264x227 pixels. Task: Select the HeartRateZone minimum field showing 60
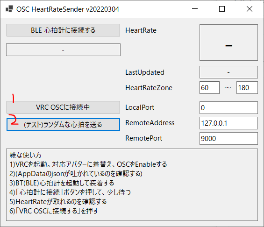point(209,88)
